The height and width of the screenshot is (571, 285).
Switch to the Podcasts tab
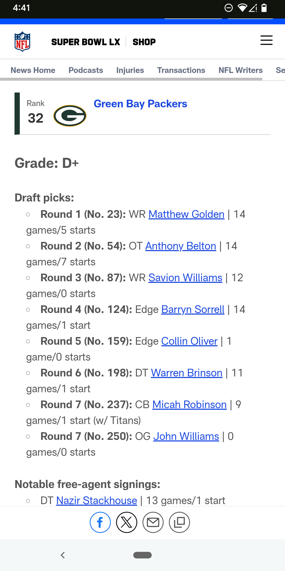[86, 70]
